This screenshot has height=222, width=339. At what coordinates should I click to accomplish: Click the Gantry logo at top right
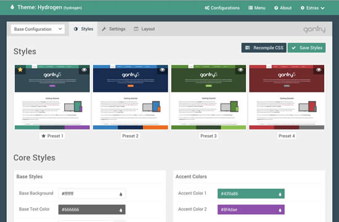(314, 30)
